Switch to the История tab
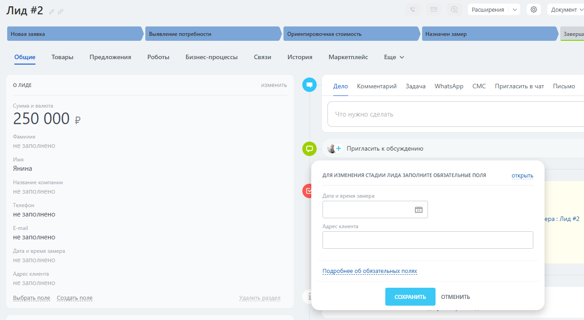Viewport: 584px width, 320px height. [x=300, y=57]
